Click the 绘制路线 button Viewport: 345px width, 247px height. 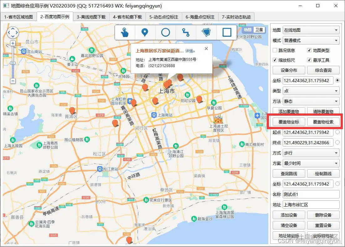[323, 174]
